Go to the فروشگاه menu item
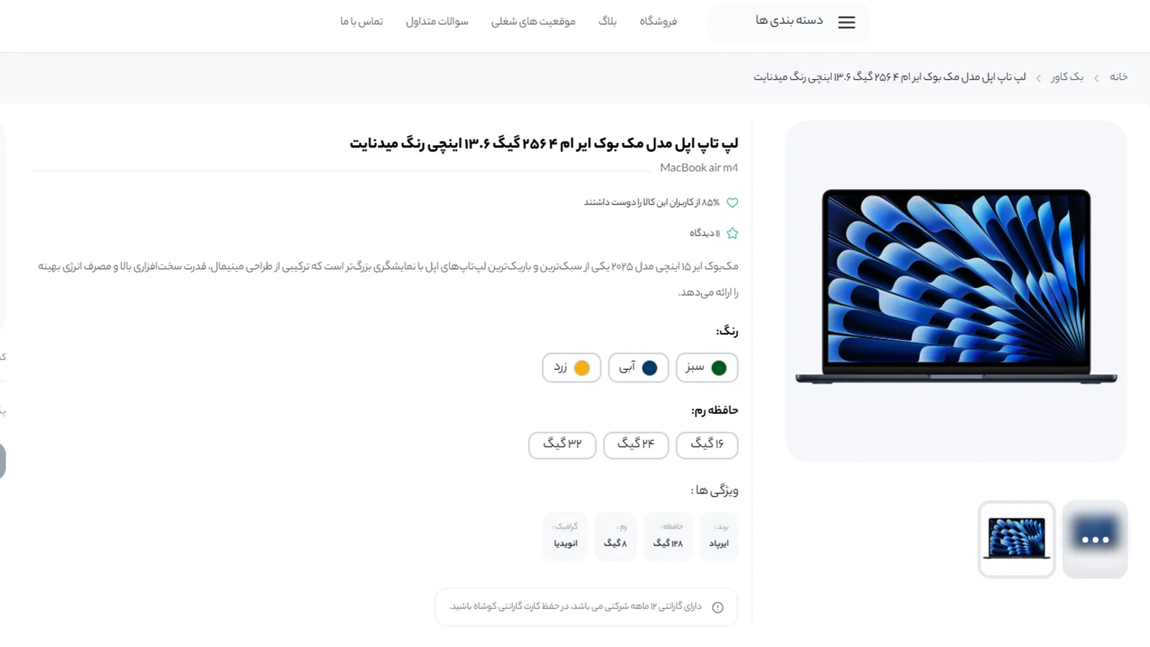The height and width of the screenshot is (647, 1150). [x=658, y=22]
